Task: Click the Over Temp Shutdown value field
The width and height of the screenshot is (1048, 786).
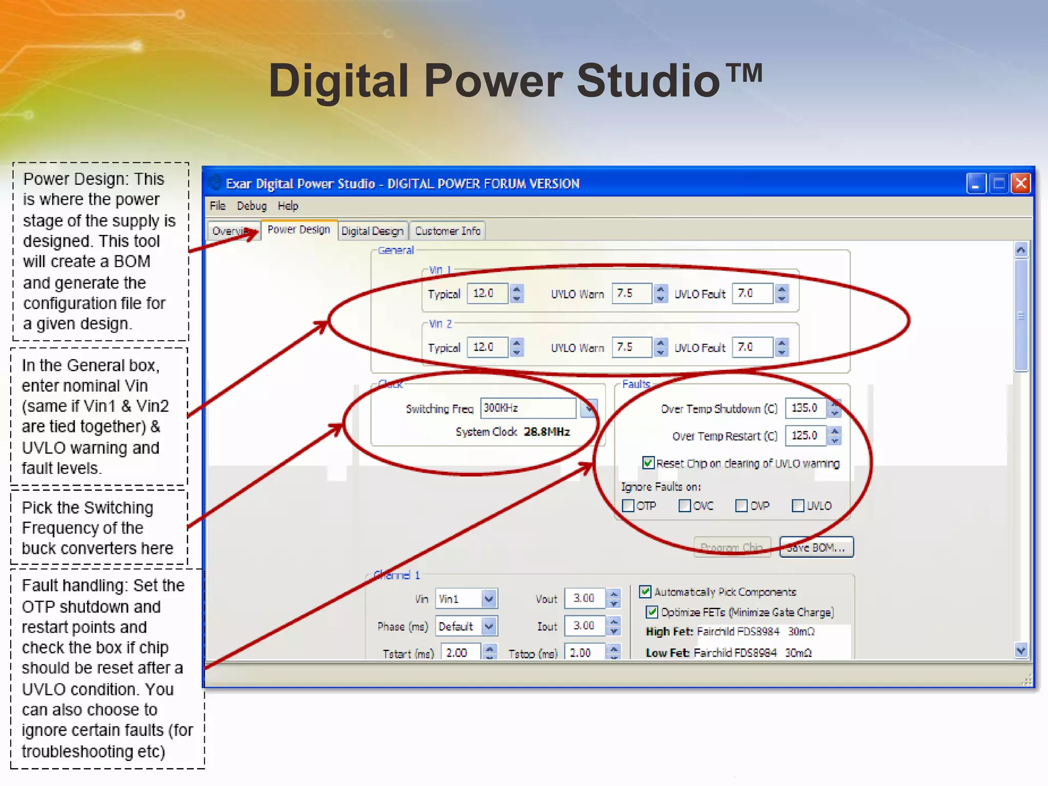Action: (805, 408)
